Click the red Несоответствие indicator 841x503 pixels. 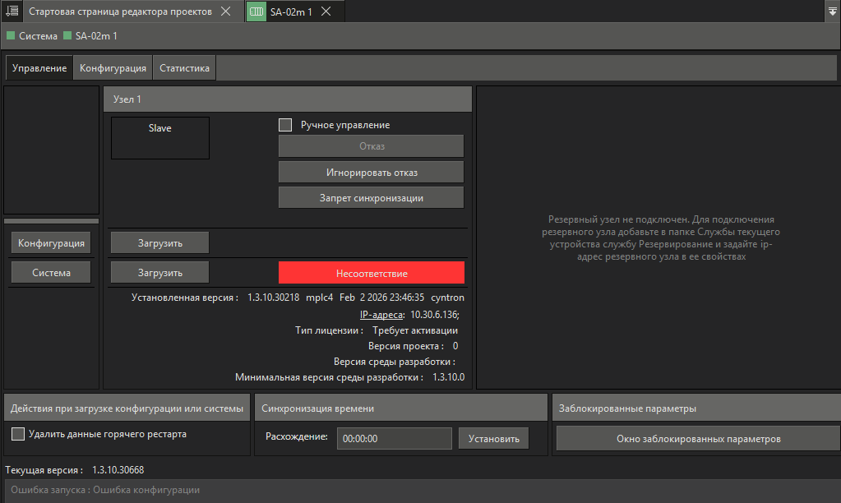371,273
